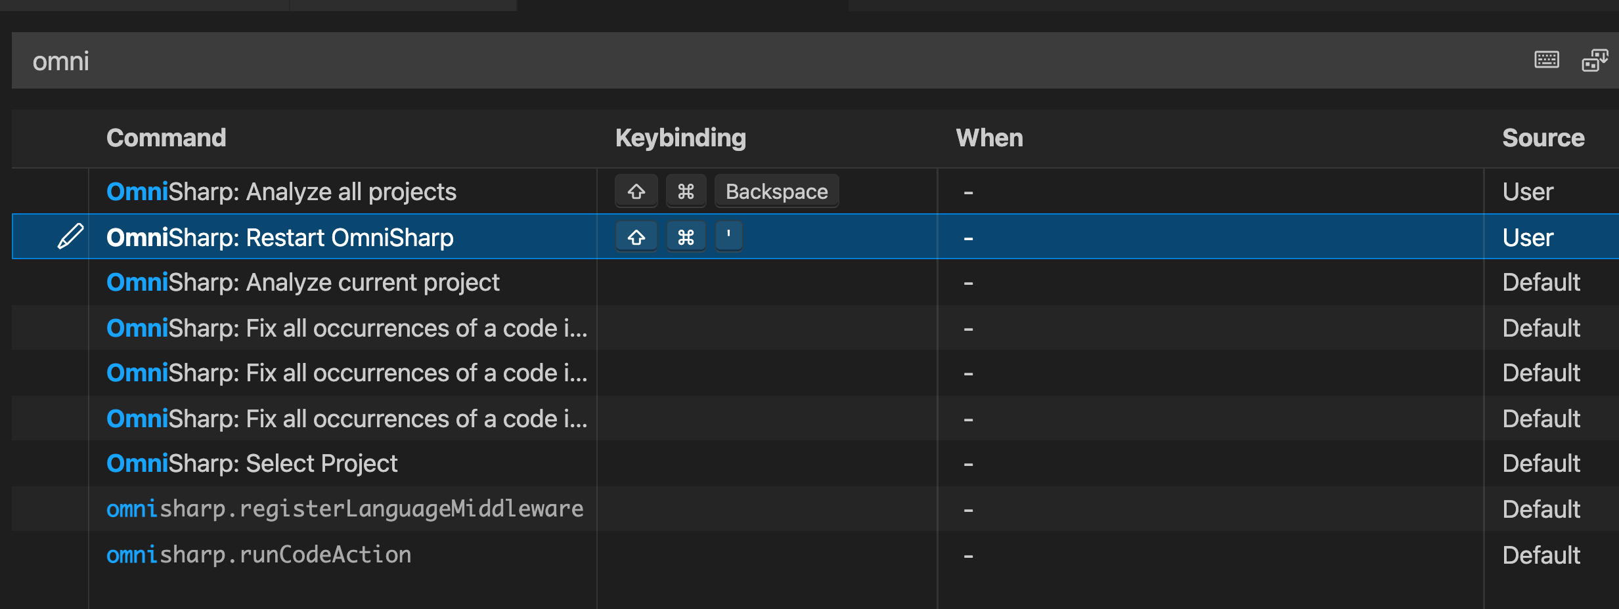The width and height of the screenshot is (1619, 609).
Task: Click the shift key symbol in Restart OmniSharp row
Action: click(636, 237)
